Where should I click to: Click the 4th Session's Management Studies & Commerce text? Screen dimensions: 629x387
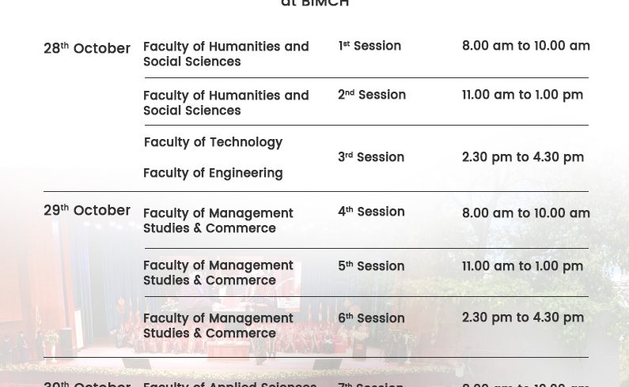(218, 220)
